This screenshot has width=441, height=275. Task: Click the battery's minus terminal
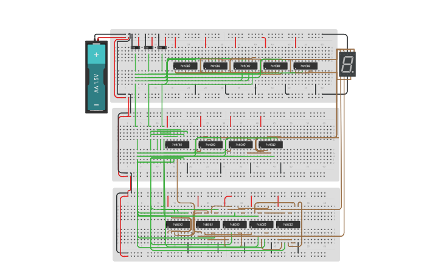point(96,105)
